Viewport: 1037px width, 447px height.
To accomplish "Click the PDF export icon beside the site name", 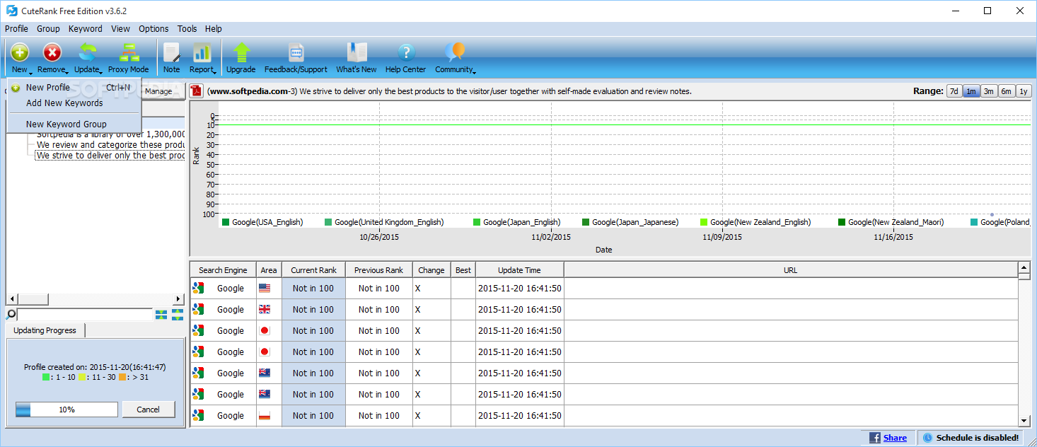I will 197,91.
